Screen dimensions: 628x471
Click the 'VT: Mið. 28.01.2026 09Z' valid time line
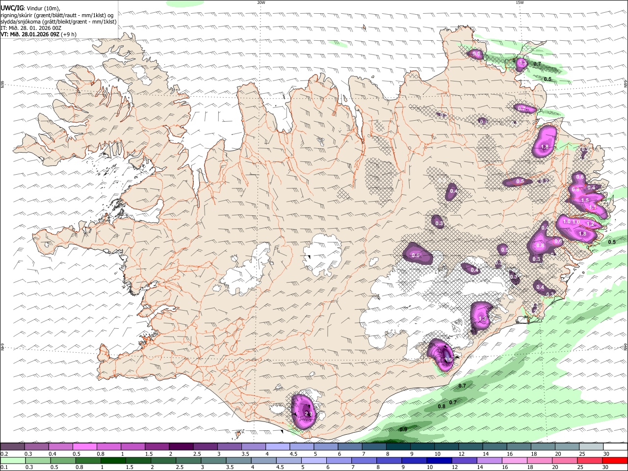pyautogui.click(x=30, y=34)
